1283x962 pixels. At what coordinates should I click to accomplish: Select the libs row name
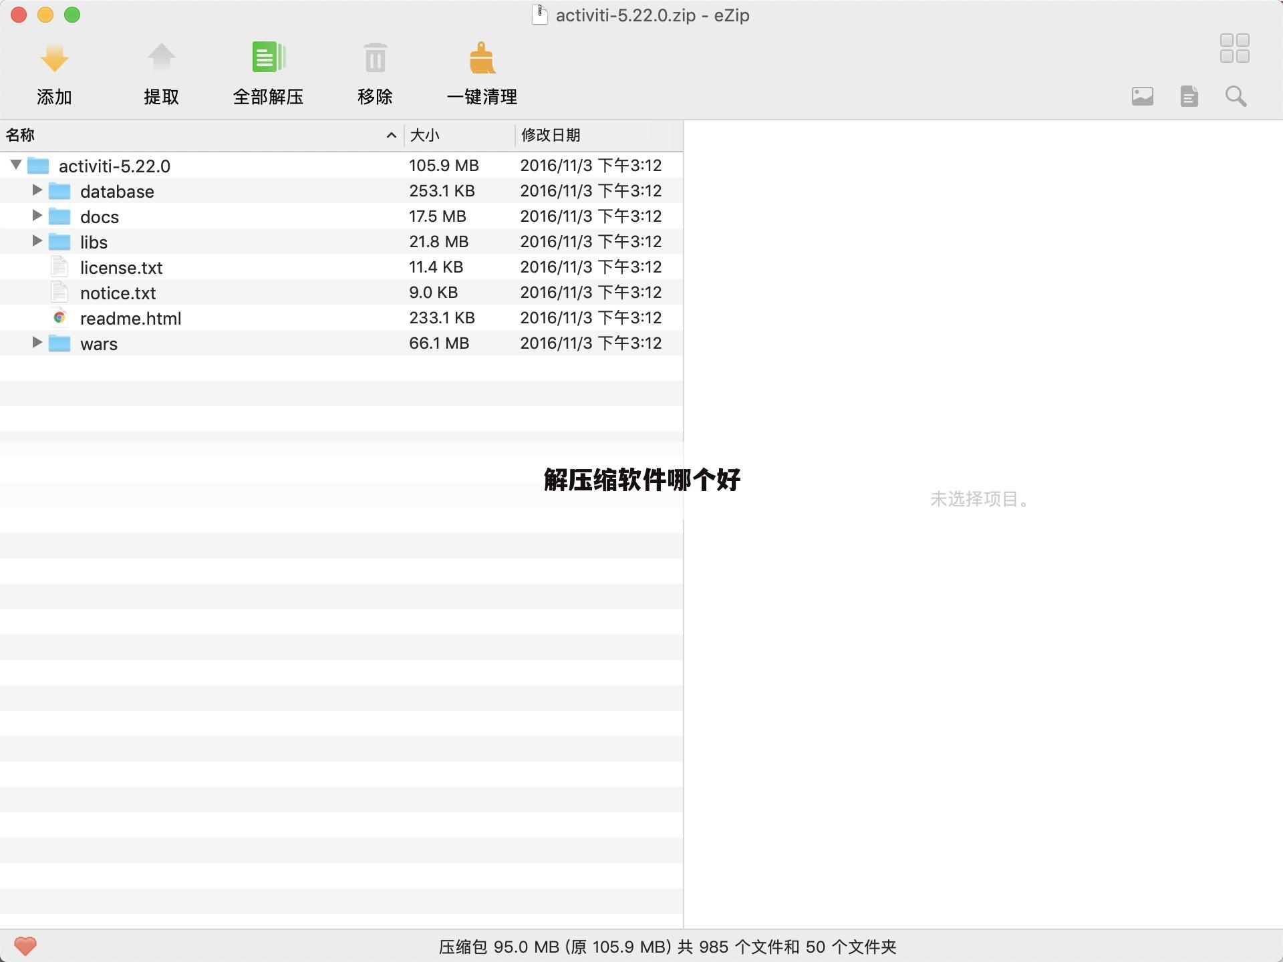pyautogui.click(x=94, y=242)
